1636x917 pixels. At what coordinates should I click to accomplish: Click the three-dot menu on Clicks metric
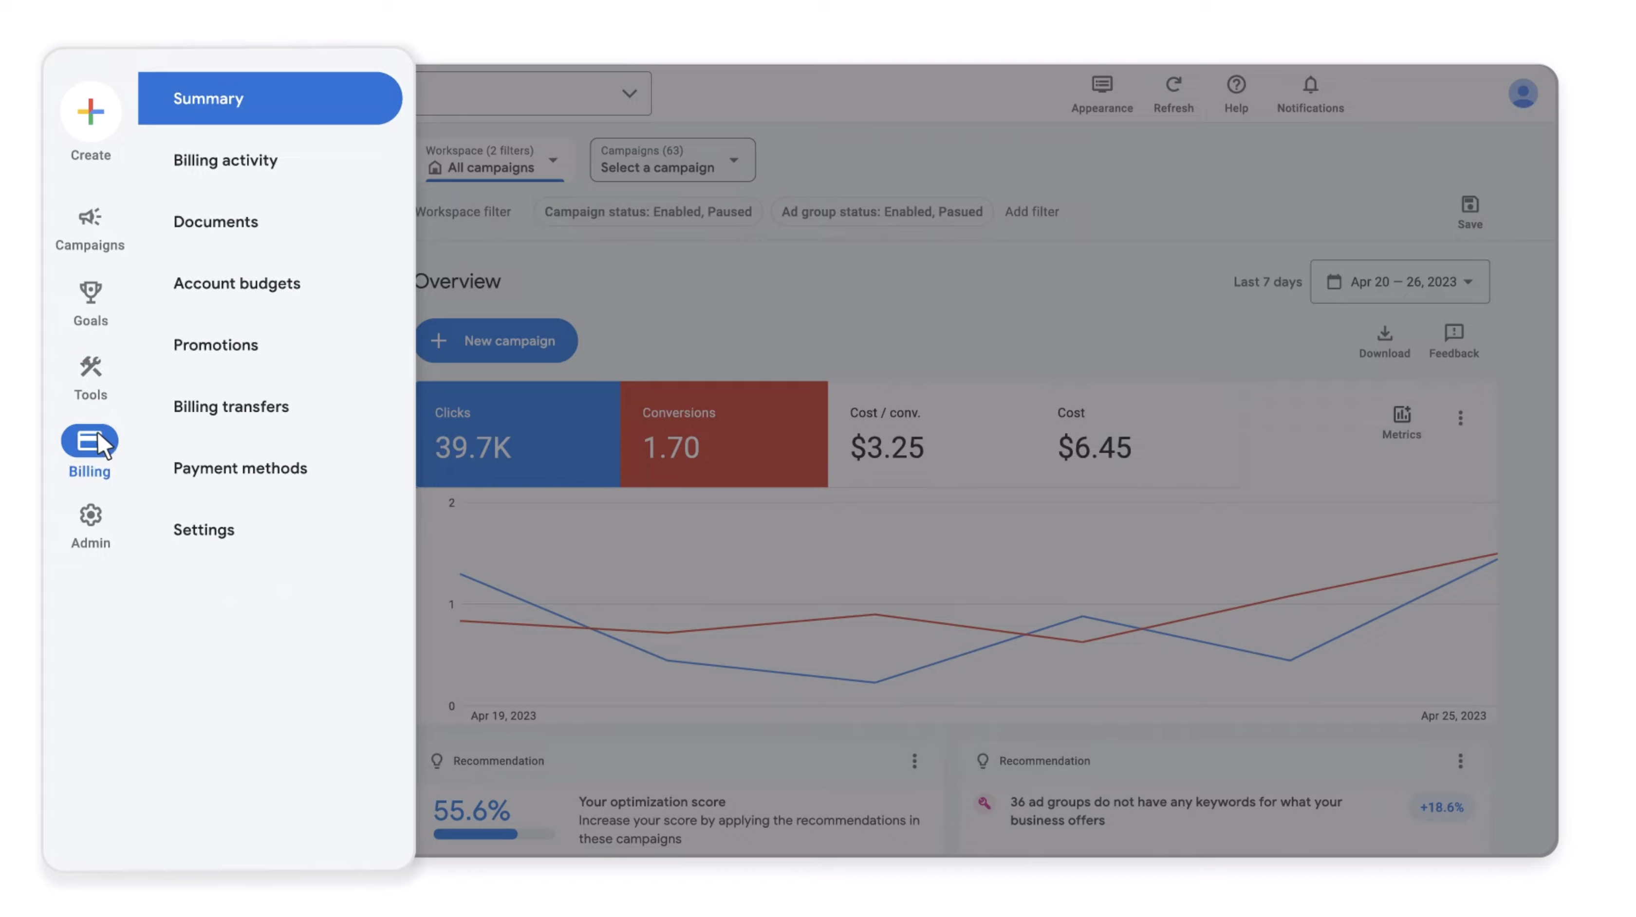pyautogui.click(x=1461, y=418)
